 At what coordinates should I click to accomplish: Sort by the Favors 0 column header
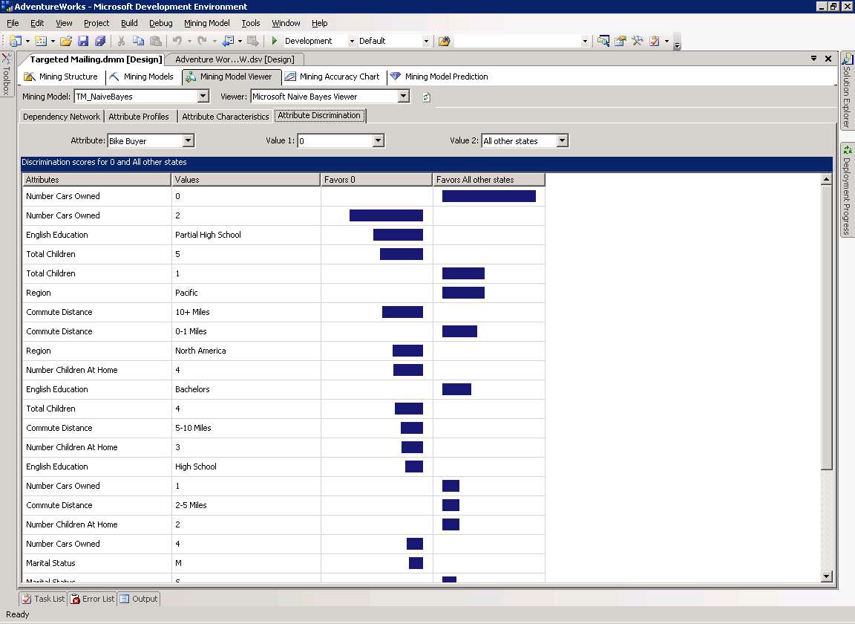(x=377, y=180)
